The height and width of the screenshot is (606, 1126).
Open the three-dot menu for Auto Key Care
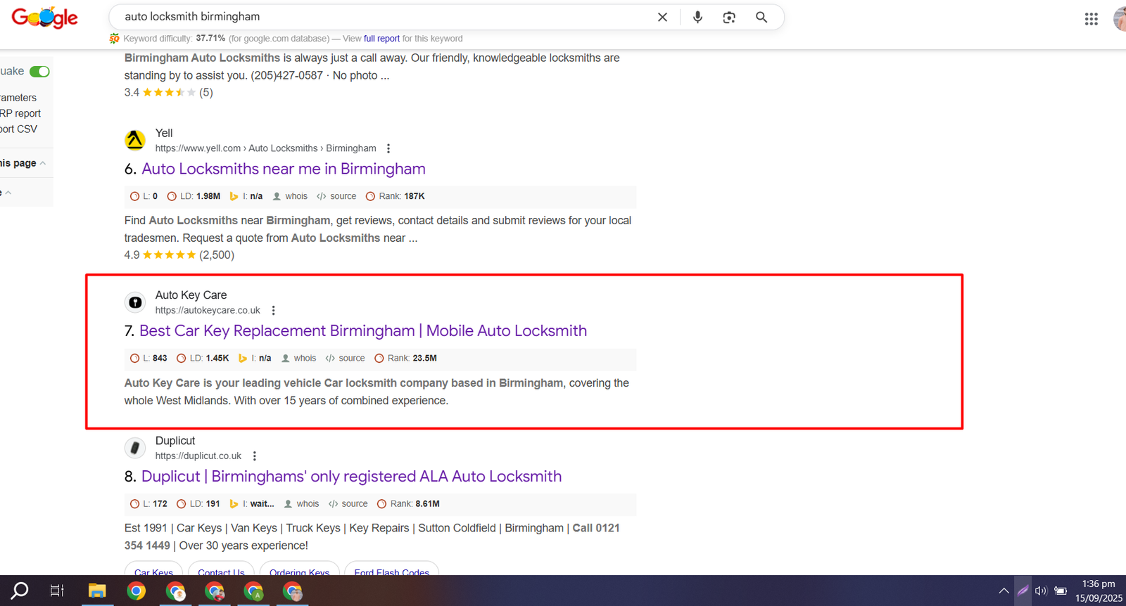[x=274, y=311]
